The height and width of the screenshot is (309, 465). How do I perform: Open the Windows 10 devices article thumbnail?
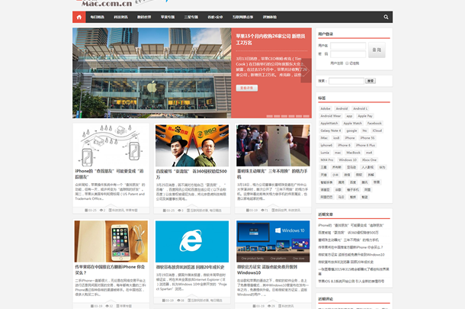(273, 241)
